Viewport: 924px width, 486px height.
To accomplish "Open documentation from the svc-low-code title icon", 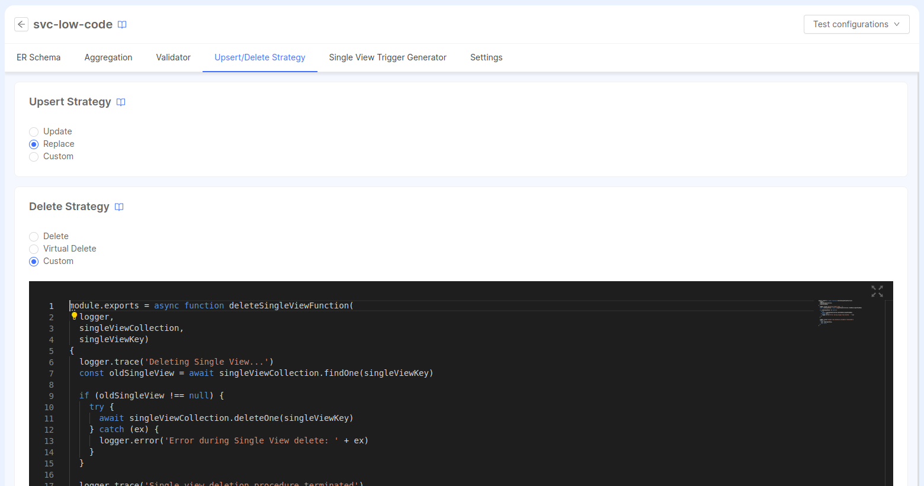I will [x=122, y=24].
